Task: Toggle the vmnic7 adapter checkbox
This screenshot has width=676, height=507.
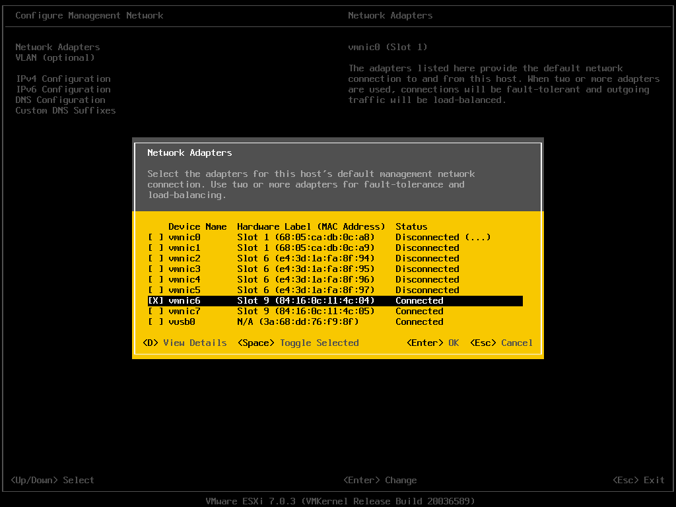Action: [156, 312]
